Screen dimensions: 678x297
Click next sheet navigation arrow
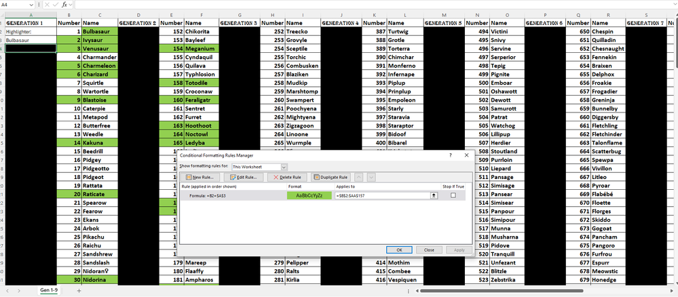(x=19, y=290)
